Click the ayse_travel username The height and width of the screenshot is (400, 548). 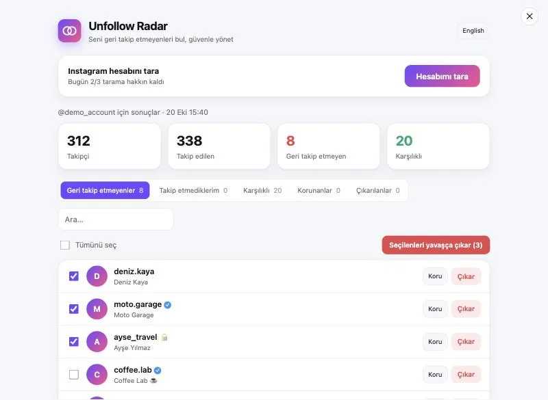[136, 337]
